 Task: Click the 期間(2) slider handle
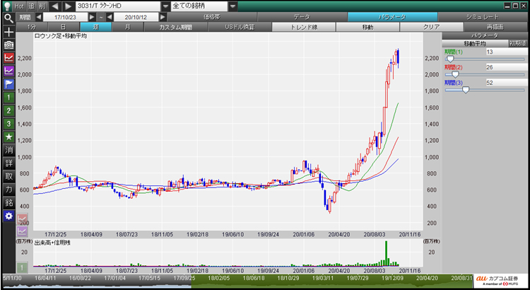click(x=455, y=75)
